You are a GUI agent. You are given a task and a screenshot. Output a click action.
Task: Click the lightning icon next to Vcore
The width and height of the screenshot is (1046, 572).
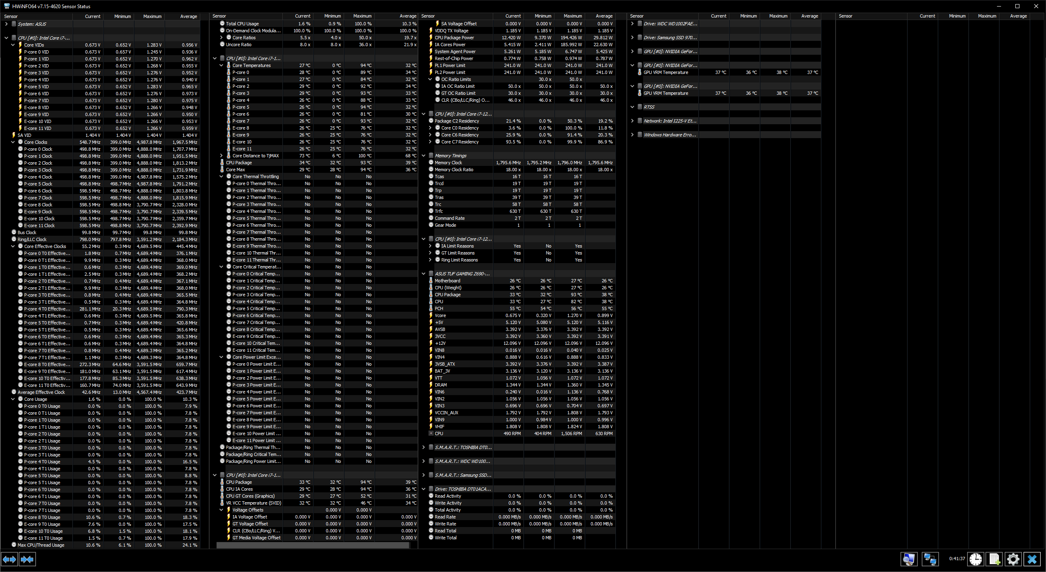431,315
